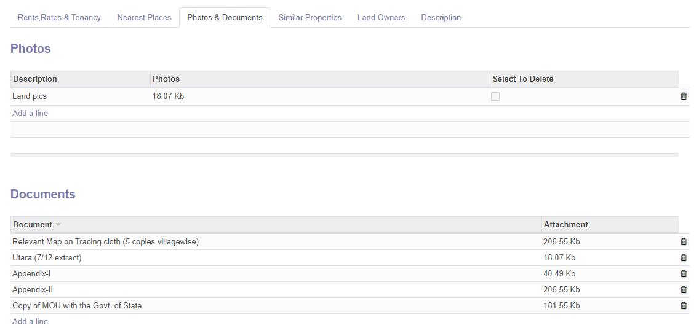699x328 pixels.
Task: Open the 18.07 Kb Land pics photo
Action: tap(168, 96)
